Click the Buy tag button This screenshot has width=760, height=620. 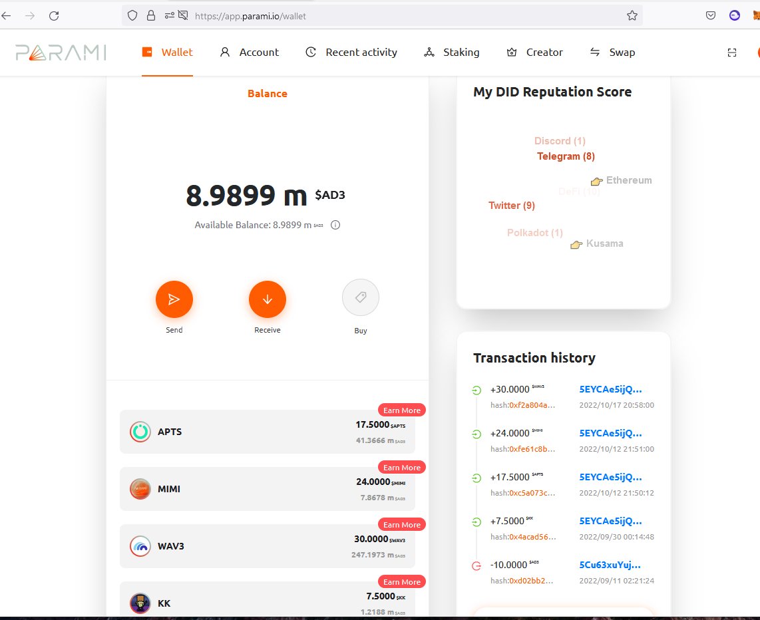pyautogui.click(x=360, y=297)
